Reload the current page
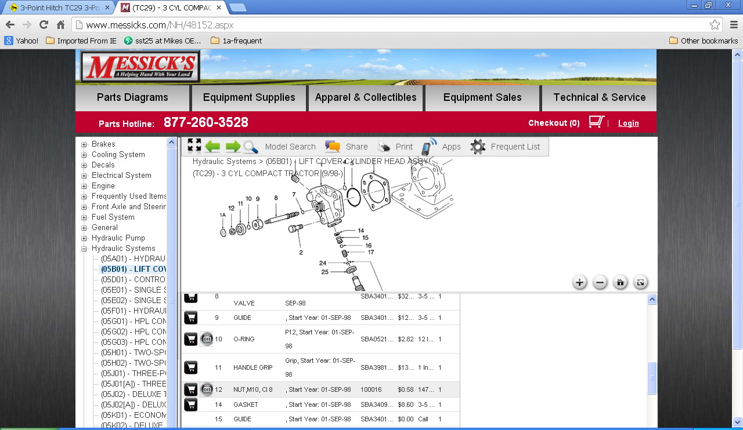743x430 pixels. (44, 25)
